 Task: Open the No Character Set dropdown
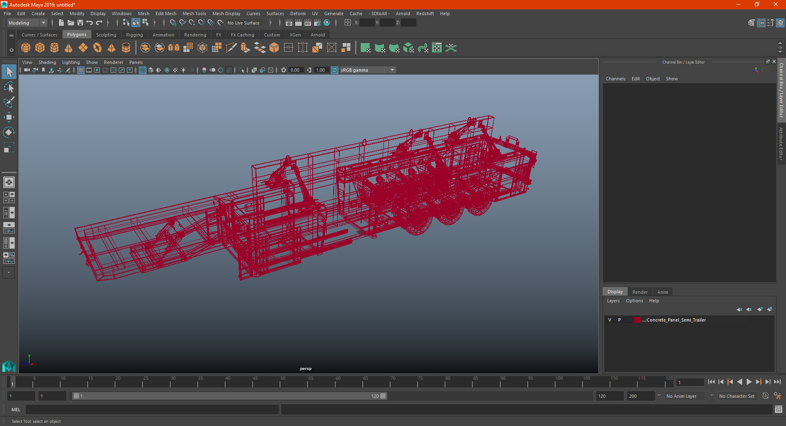pyautogui.click(x=737, y=396)
